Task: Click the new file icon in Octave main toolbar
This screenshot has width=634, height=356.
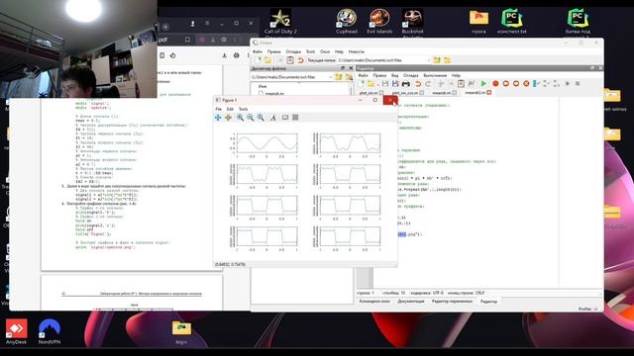Action: pos(258,60)
